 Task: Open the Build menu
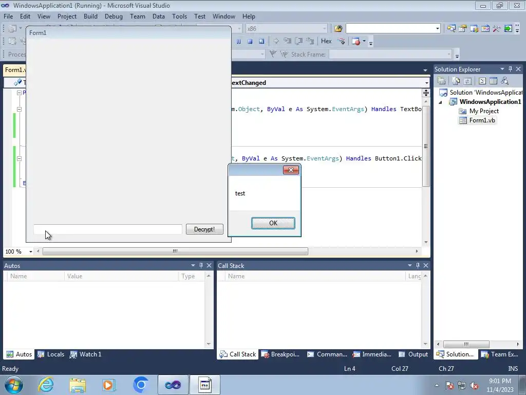tap(90, 16)
